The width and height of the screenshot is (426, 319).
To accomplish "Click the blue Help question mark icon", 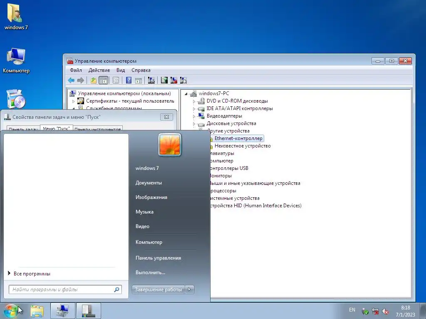I will [129, 80].
